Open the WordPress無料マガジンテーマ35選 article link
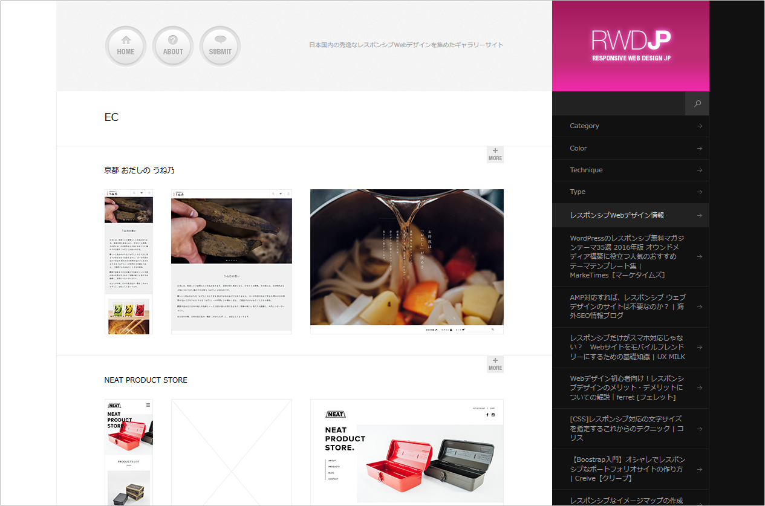Screen dimensions: 765x506 [x=627, y=256]
